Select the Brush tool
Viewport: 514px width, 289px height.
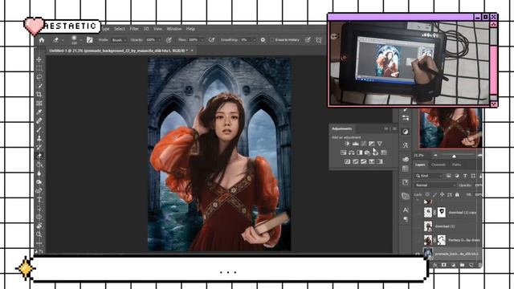pos(39,129)
